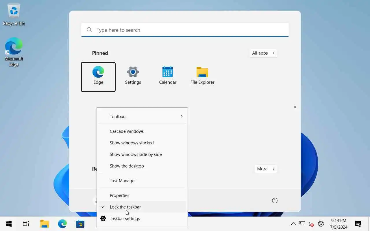Toggle Lock the taskbar option
The width and height of the screenshot is (370, 231).
142,207
